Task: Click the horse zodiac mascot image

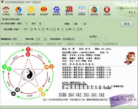Action: pos(129,58)
